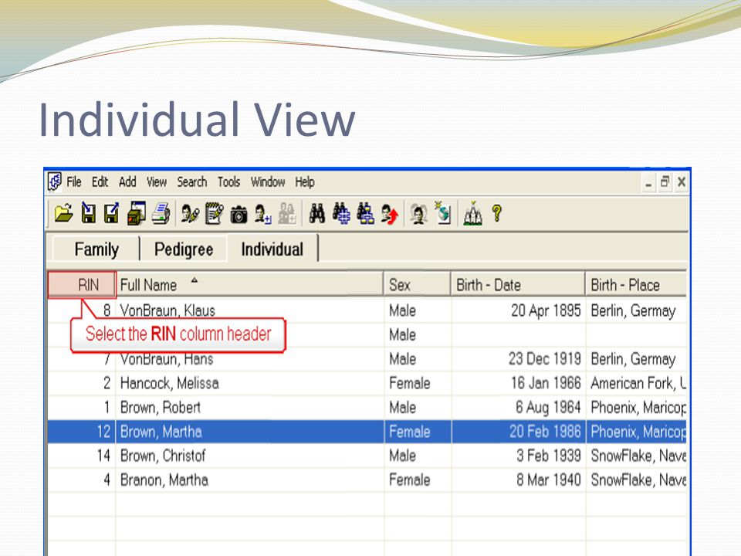The image size is (741, 556).
Task: Select the row Branon, Martha
Action: pyautogui.click(x=367, y=480)
